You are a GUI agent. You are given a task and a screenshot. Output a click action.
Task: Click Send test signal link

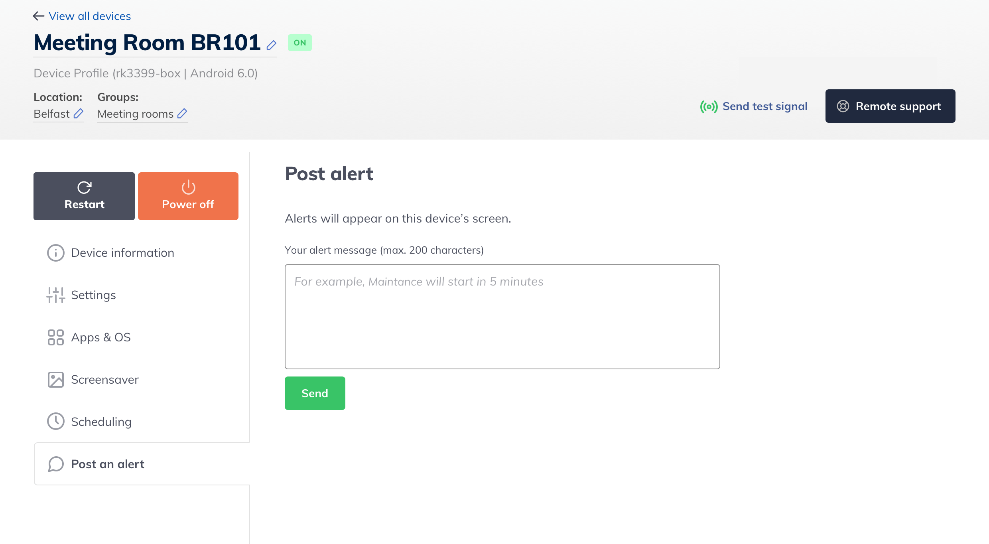point(765,106)
